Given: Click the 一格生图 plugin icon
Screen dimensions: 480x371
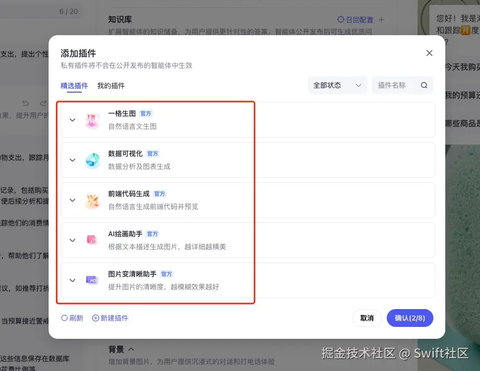Looking at the screenshot, I should pos(92,120).
